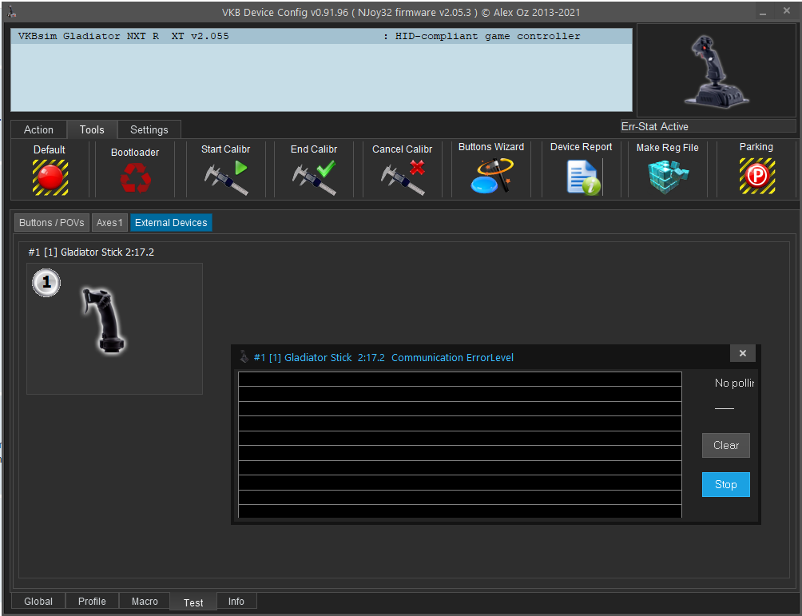This screenshot has height=616, width=802.
Task: Click the app icon in the title bar
Action: pyautogui.click(x=11, y=11)
